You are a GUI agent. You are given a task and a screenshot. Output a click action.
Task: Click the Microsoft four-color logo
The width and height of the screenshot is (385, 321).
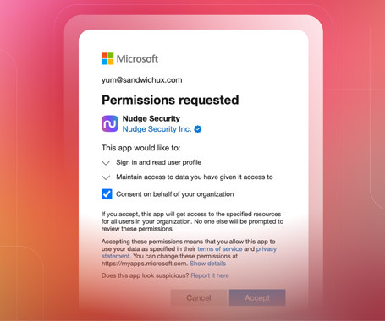tap(107, 58)
